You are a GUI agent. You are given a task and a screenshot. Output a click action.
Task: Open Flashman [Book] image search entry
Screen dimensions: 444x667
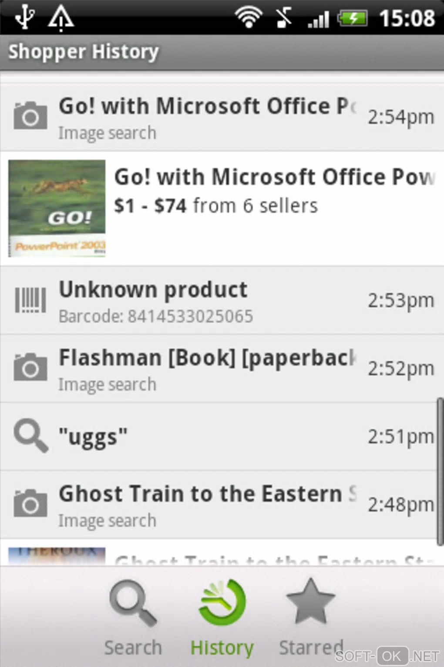pyautogui.click(x=207, y=368)
